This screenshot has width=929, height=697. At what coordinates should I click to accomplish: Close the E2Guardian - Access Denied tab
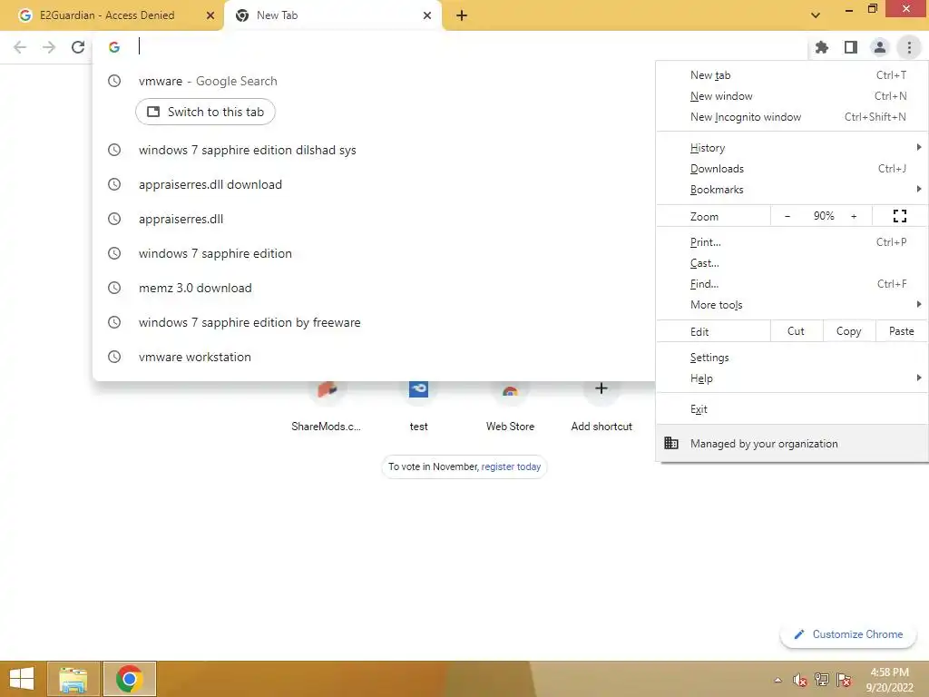(x=210, y=15)
